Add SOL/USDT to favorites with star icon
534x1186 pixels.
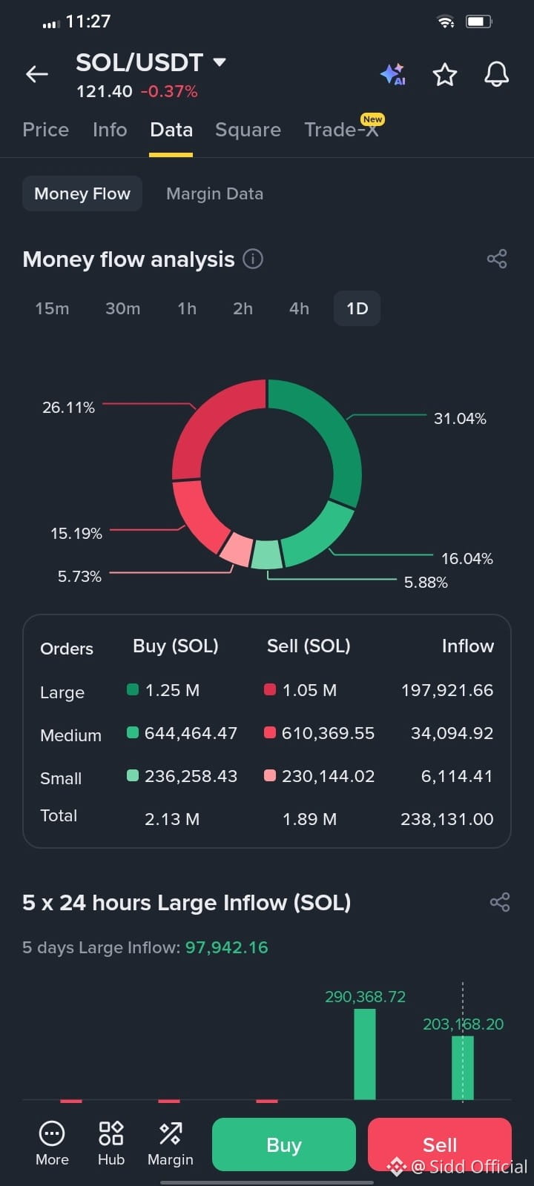(444, 74)
